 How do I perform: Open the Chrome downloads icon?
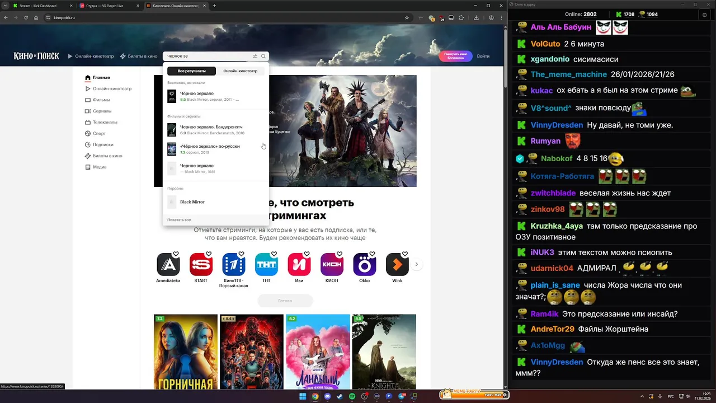476,17
